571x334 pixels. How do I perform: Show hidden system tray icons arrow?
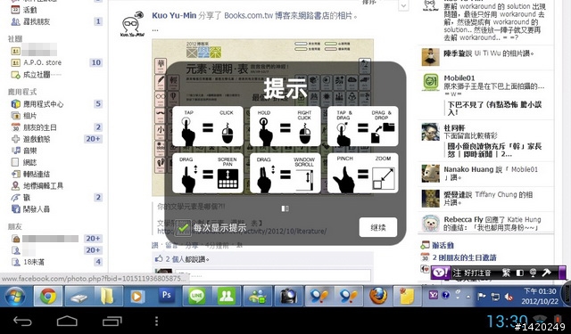[x=468, y=297]
